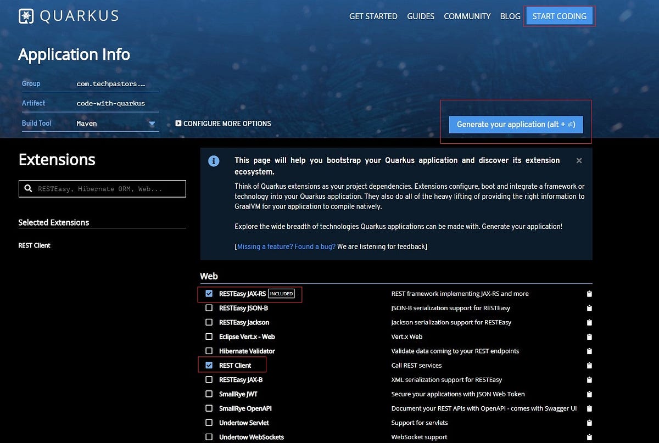Click the search magnifier in Extensions panel

[x=28, y=188]
